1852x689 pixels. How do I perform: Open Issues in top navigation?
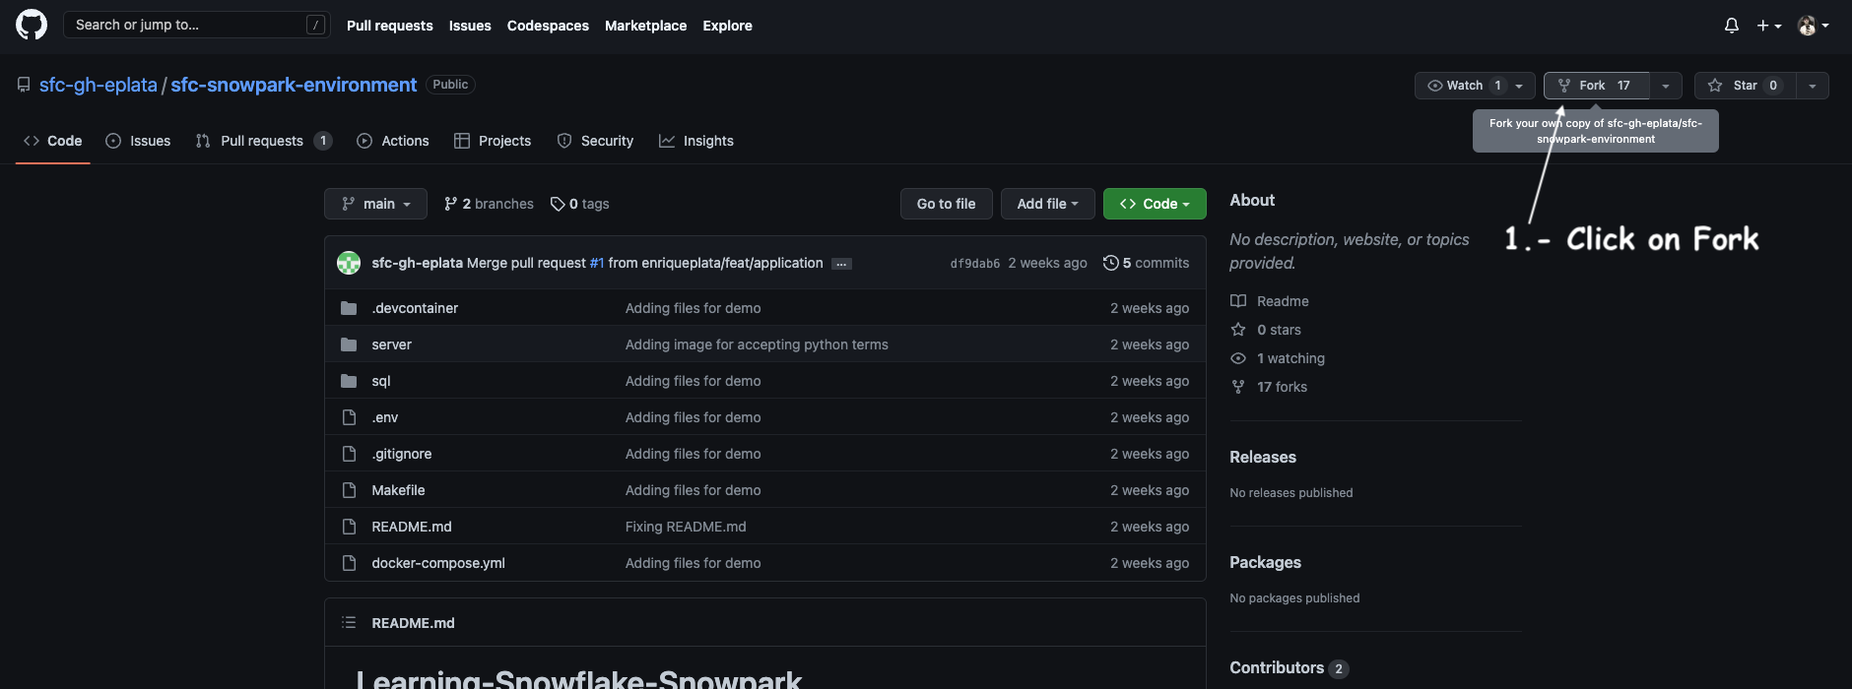[470, 26]
